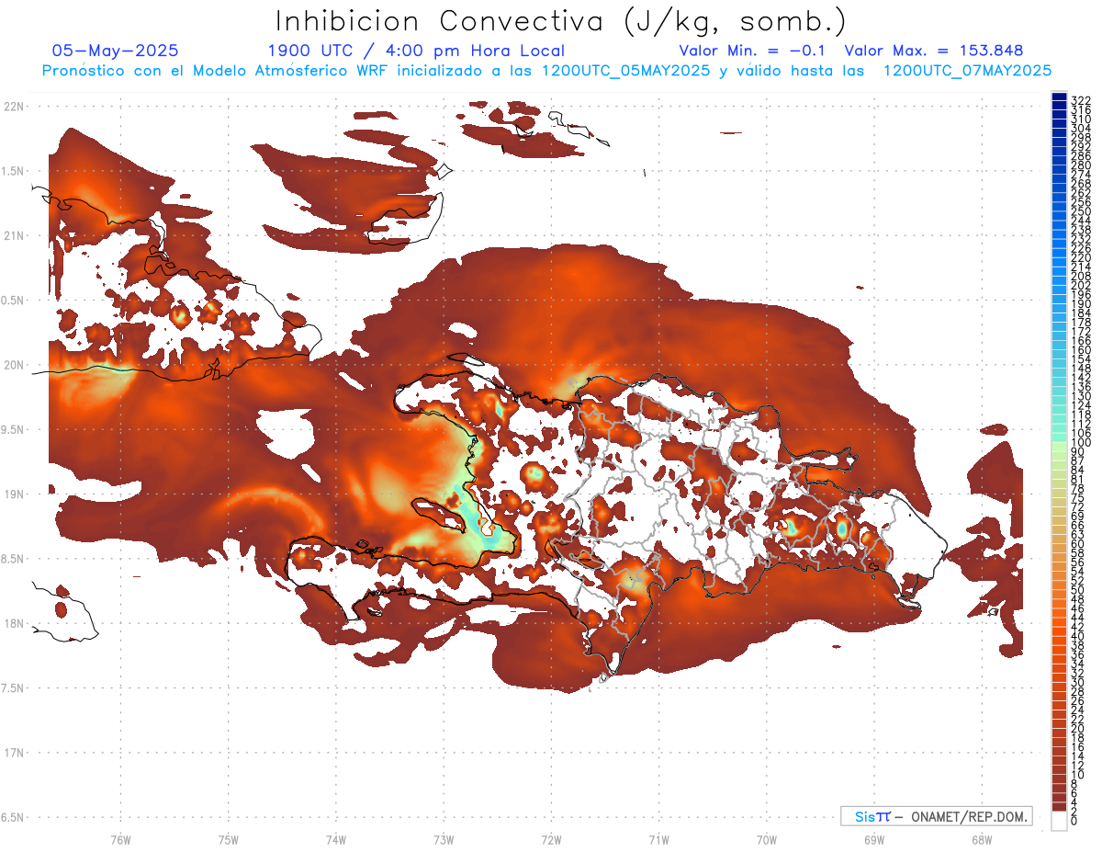Click the '1900 UTC / 4:00 pm Hora Local' time

click(x=416, y=51)
